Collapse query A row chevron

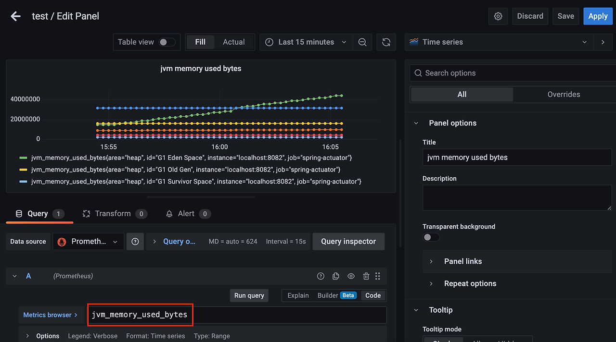[14, 276]
